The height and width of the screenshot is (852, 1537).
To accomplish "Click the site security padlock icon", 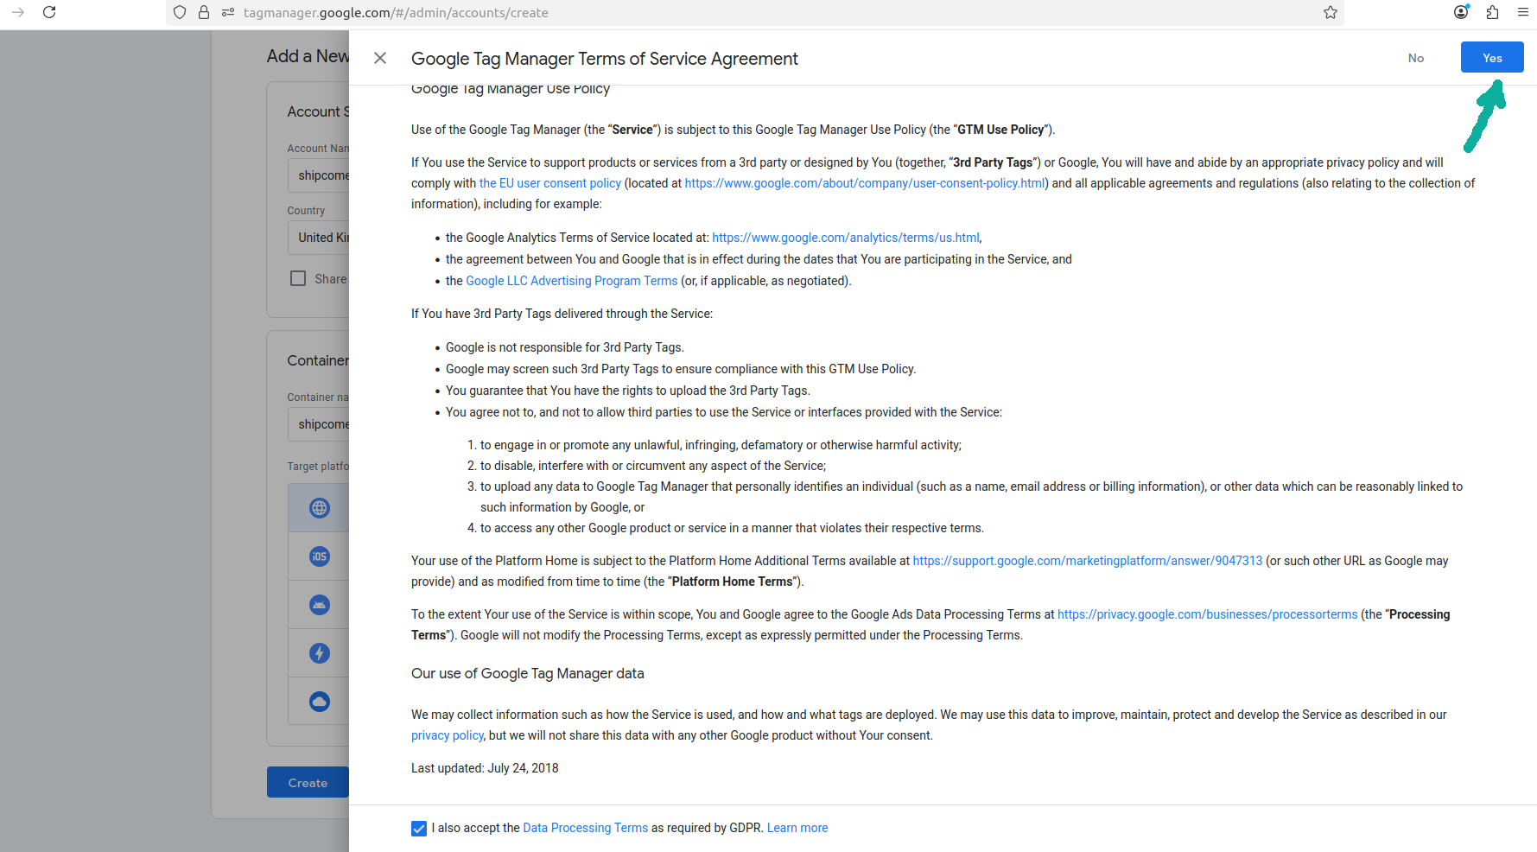I will coord(204,12).
